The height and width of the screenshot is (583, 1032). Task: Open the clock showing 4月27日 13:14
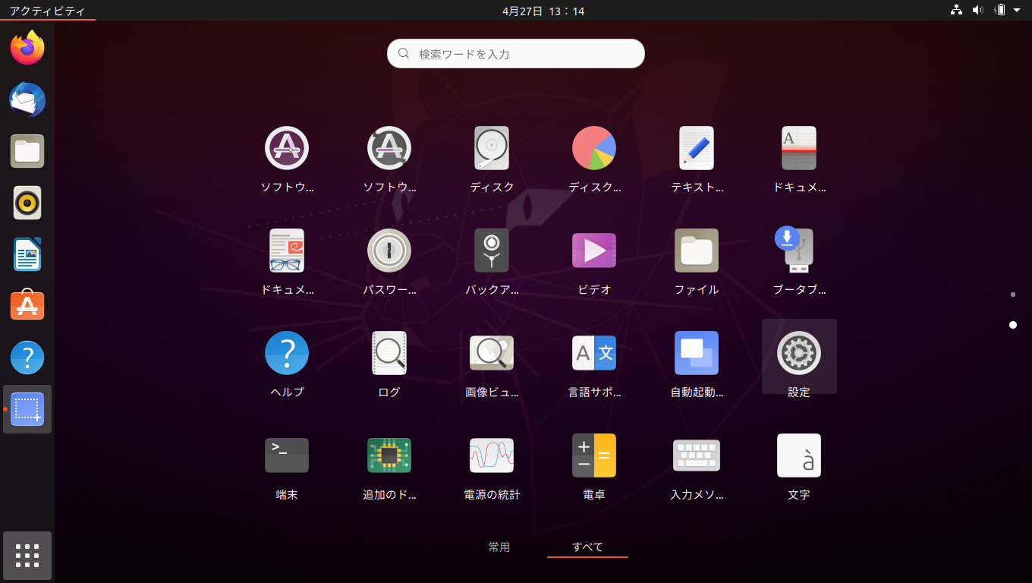(543, 11)
